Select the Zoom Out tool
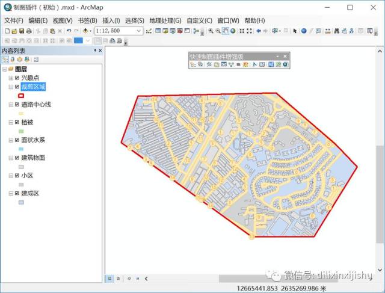The image size is (385, 293). click(x=218, y=31)
